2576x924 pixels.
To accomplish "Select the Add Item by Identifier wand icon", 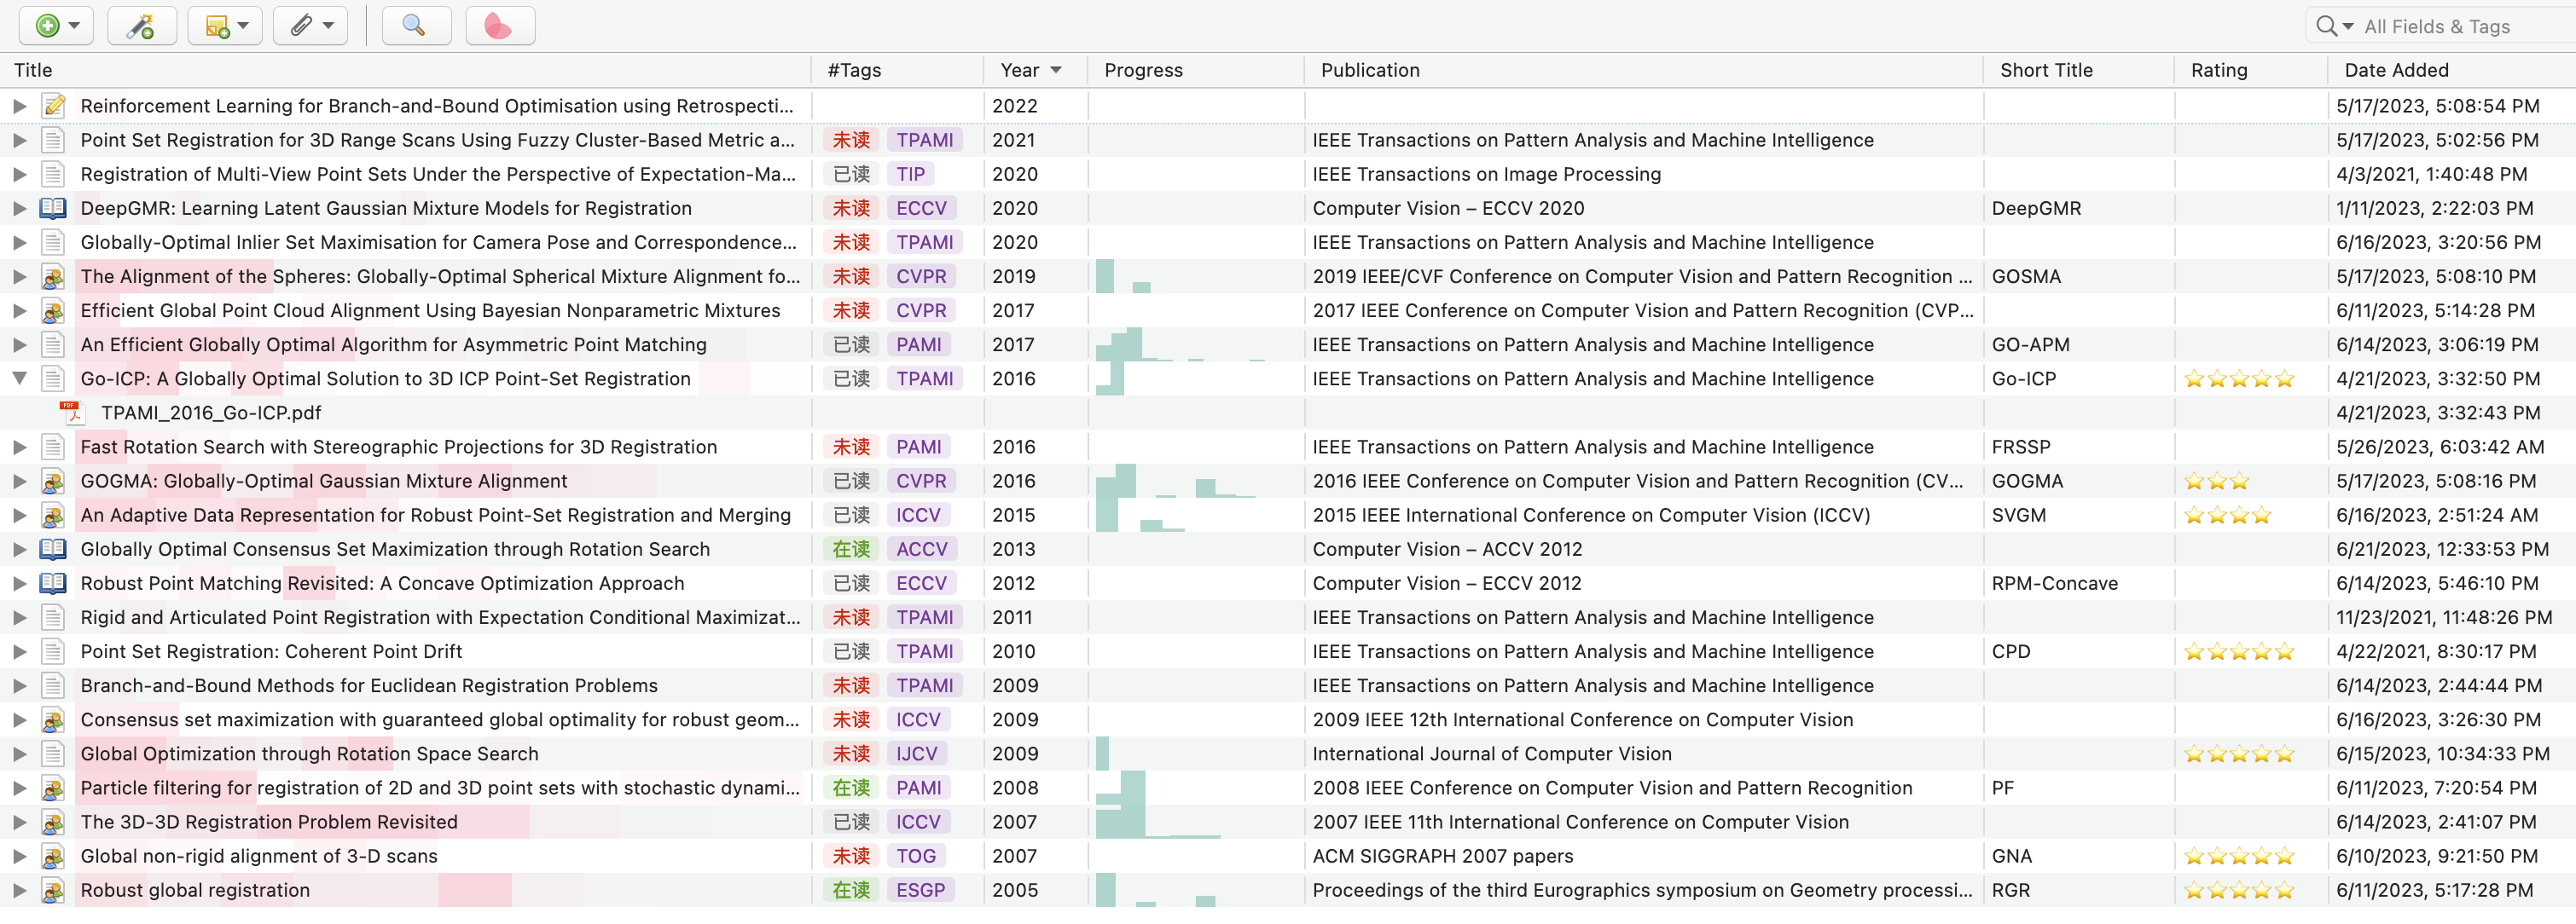I will click(x=141, y=26).
